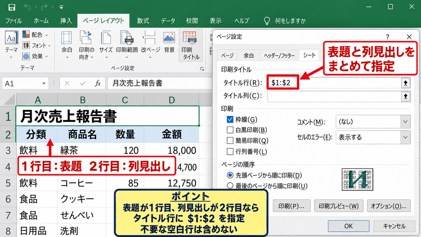421x237 pixels.
Task: Select 最後のページから順に印刷 radio button
Action: pyautogui.click(x=230, y=186)
